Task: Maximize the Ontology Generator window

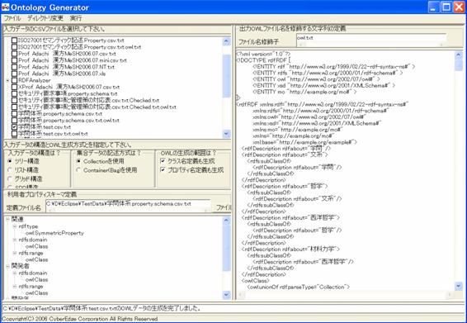Action: (x=446, y=7)
